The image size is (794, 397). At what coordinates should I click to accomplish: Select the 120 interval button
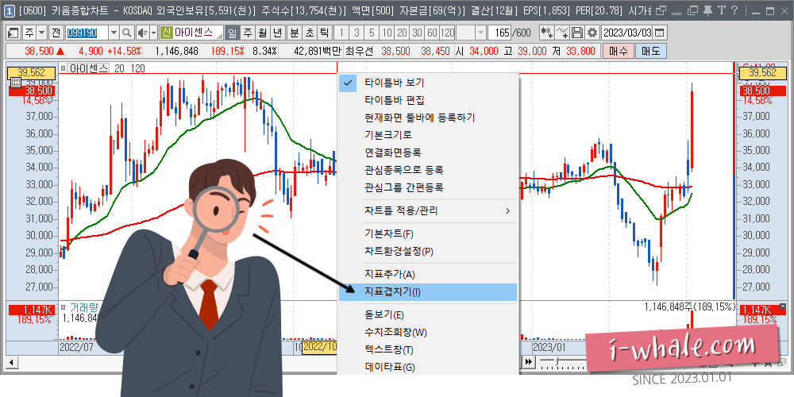click(x=448, y=33)
